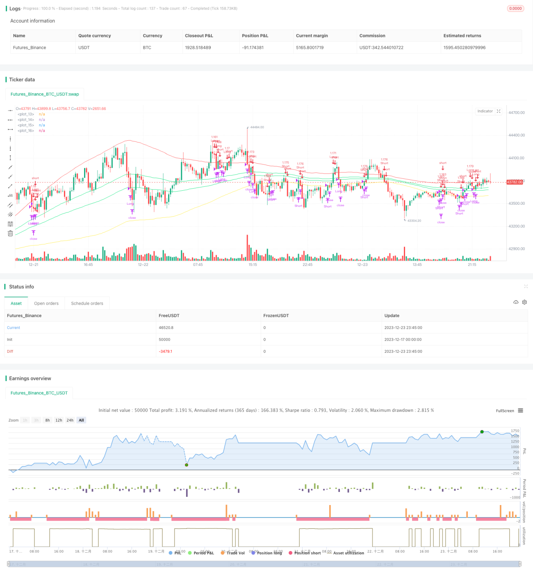Select the horizontal ray line drawing tool

pos(10,120)
